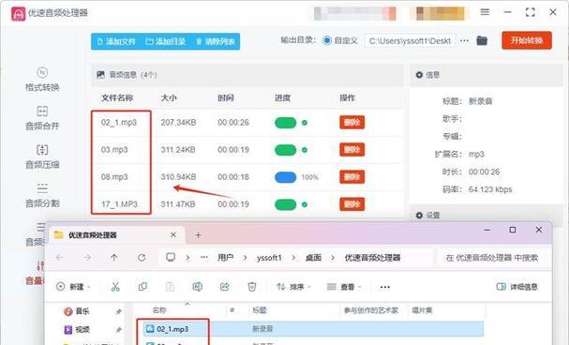Add a new tab in File Explorer
This screenshot has height=345, width=569.
[198, 235]
